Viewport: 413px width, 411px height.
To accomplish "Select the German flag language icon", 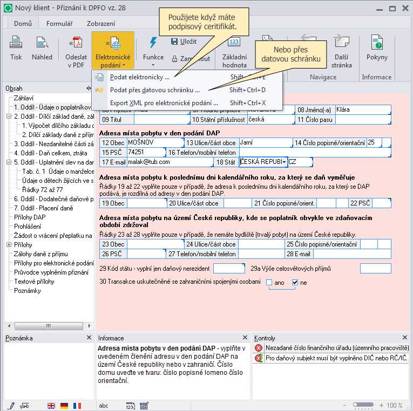I will coord(64,406).
